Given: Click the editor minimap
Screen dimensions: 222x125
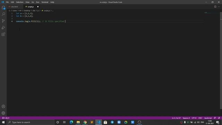Looking at the screenshot, I should [212, 12].
